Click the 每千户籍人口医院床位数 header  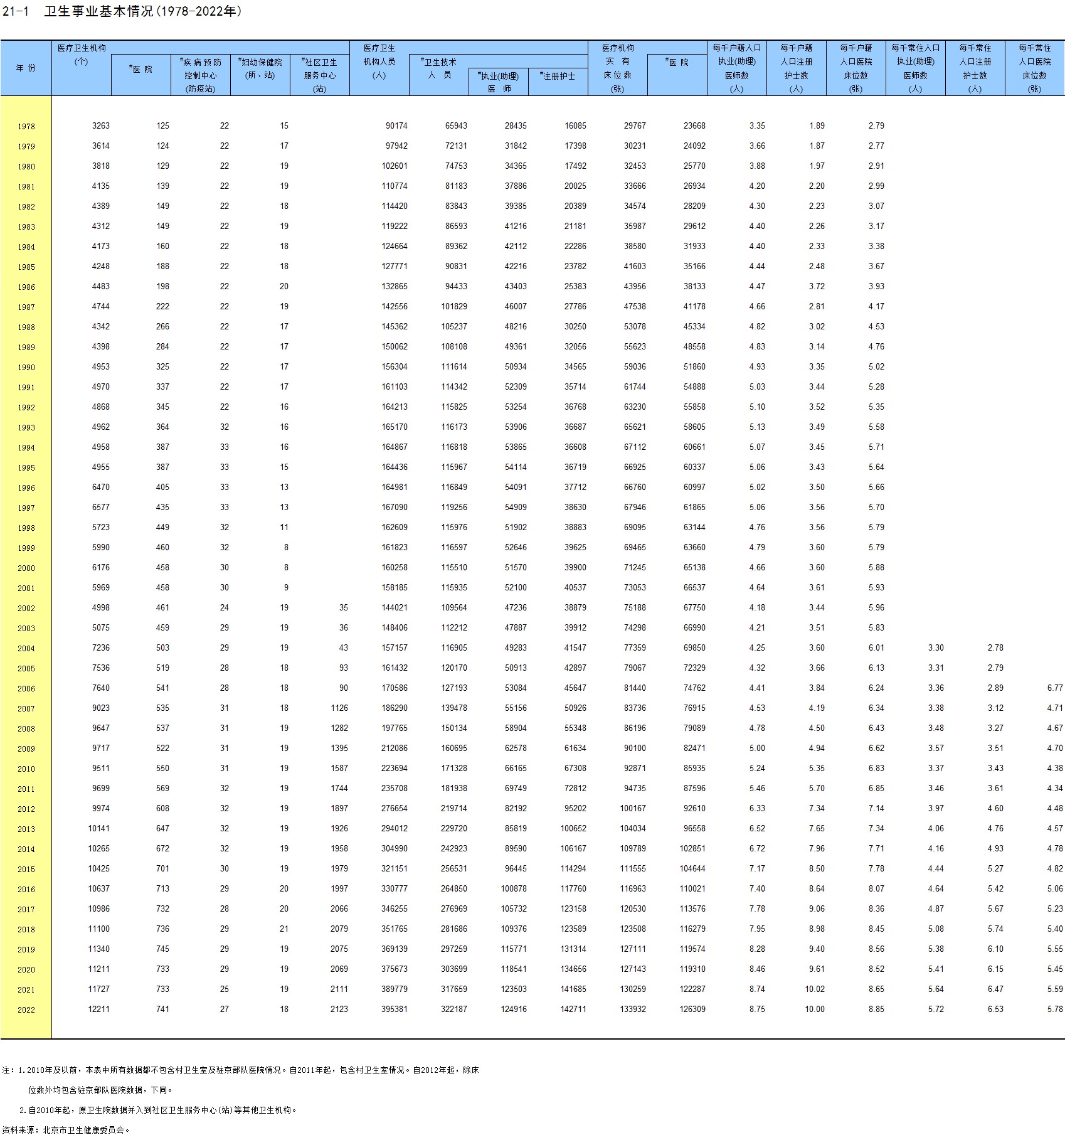pos(856,68)
